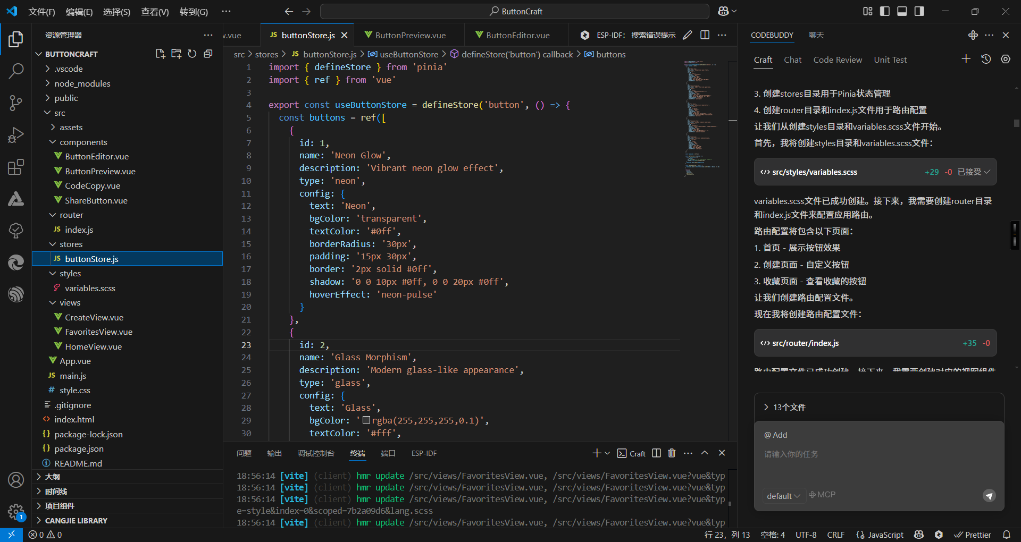Screen dimensions: 1021x542
Task: Open the color swatch for rgba bgColor
Action: click(366, 420)
